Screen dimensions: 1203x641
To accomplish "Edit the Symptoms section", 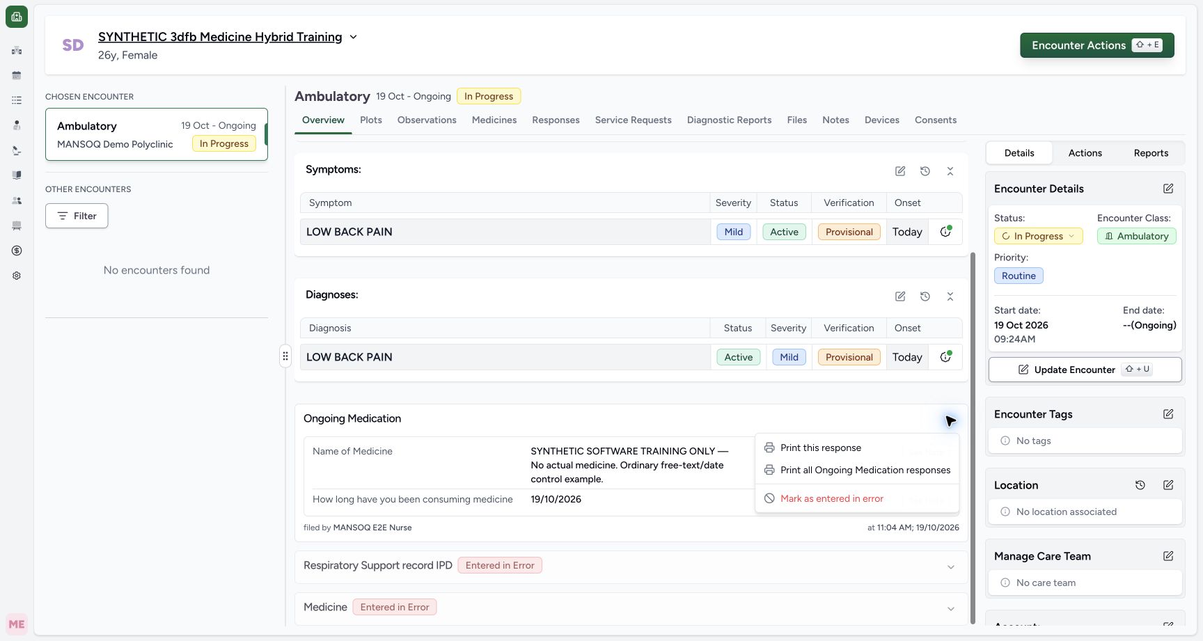I will 900,171.
